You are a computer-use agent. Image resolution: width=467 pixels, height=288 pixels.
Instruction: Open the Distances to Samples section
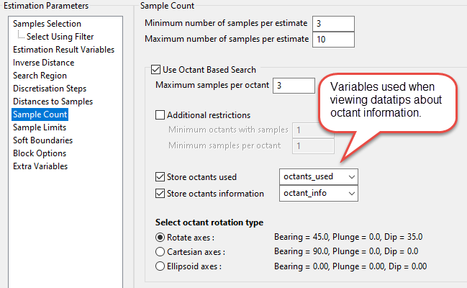coord(53,102)
